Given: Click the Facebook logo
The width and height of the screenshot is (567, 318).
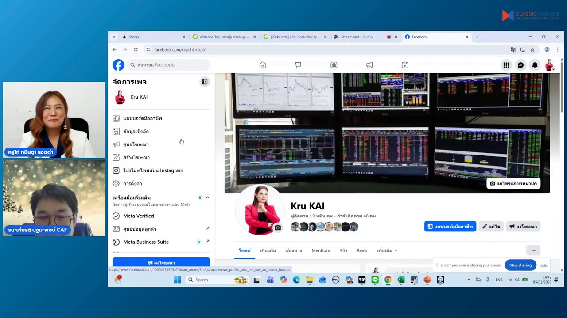Looking at the screenshot, I should (x=118, y=65).
